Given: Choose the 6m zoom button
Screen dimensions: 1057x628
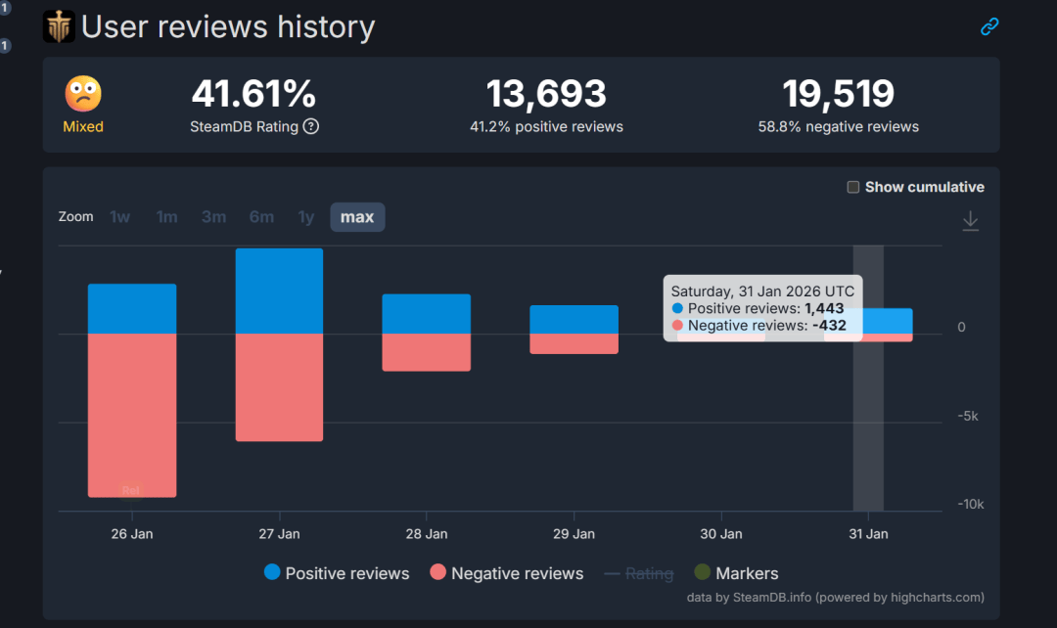Looking at the screenshot, I should pyautogui.click(x=261, y=217).
